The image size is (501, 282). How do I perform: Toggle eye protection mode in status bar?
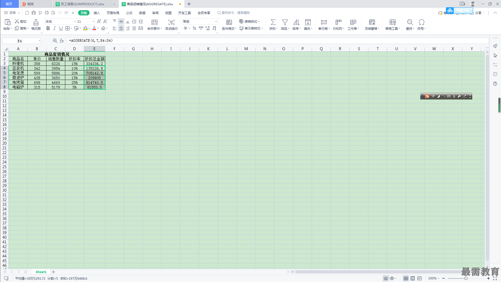coord(386,278)
